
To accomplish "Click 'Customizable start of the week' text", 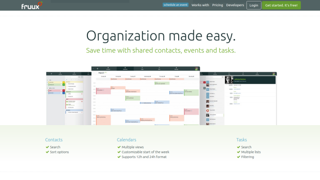I will (145, 152).
